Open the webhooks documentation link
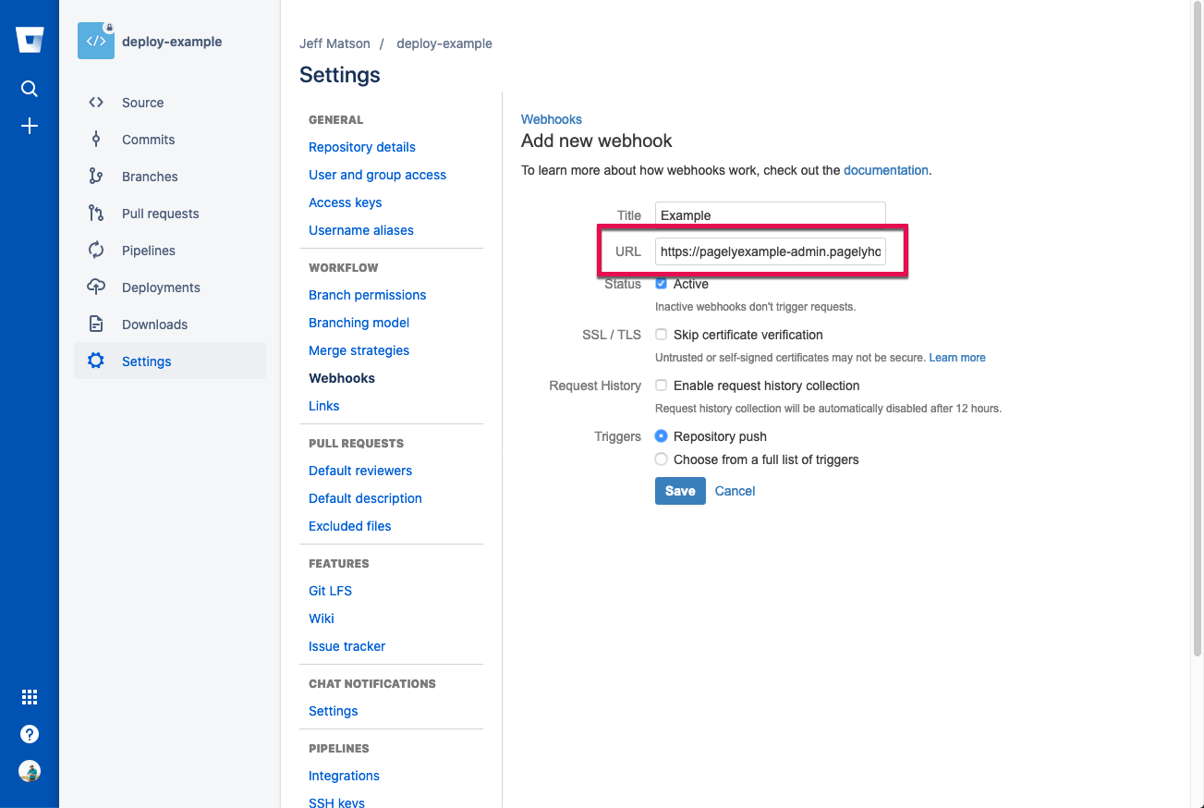Screen dimensions: 1204x808 (x=885, y=170)
